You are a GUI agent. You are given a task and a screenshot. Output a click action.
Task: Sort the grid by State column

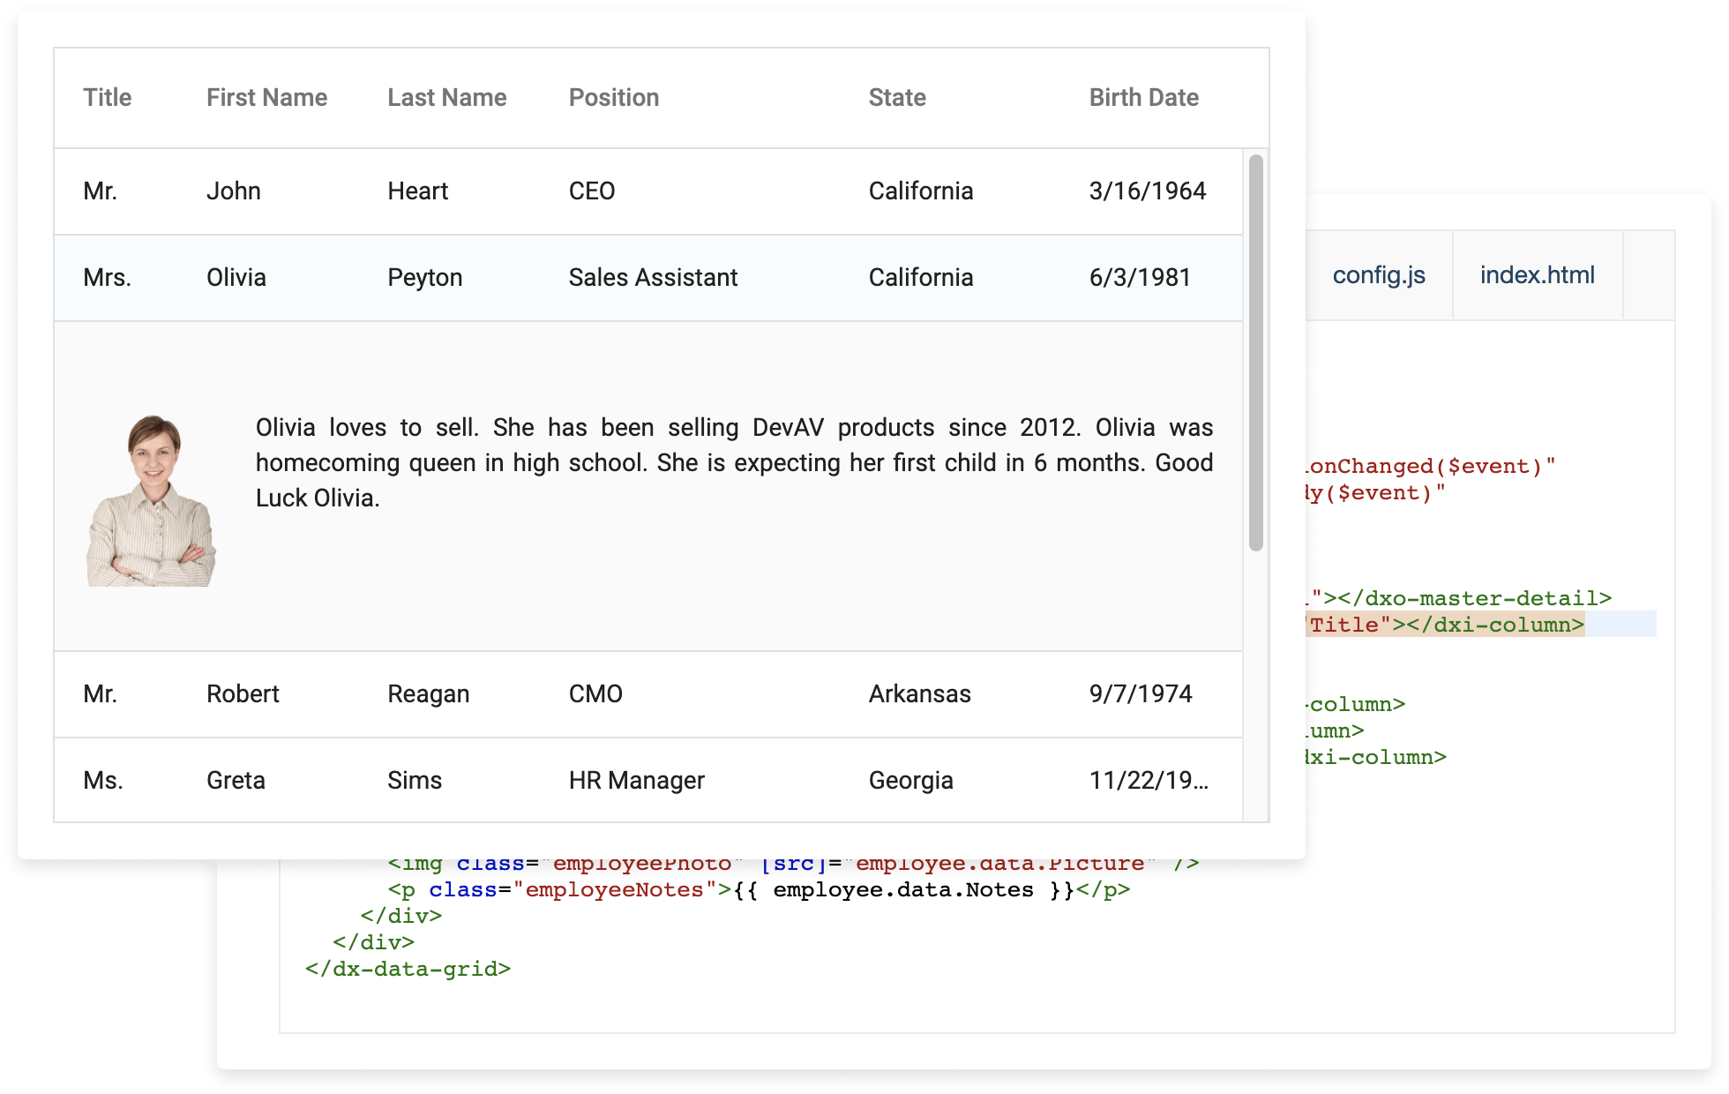[896, 97]
